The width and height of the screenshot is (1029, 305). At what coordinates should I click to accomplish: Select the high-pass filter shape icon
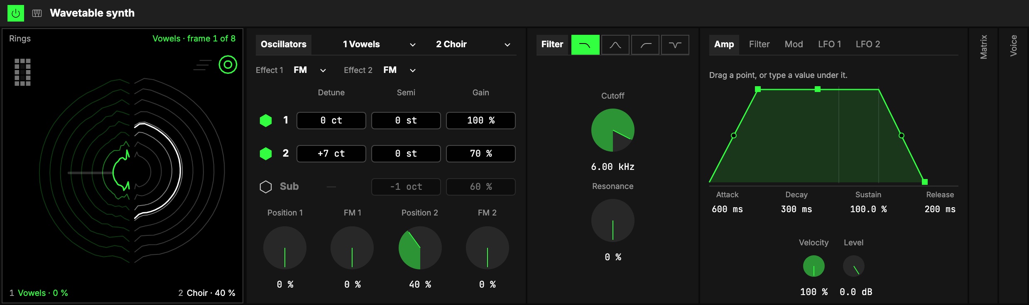tap(645, 45)
